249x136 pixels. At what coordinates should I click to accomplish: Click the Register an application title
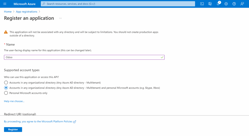point(29,18)
